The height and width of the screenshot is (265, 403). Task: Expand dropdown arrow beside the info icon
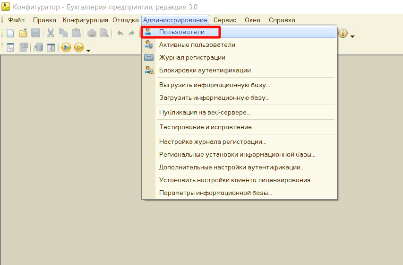pyautogui.click(x=352, y=36)
